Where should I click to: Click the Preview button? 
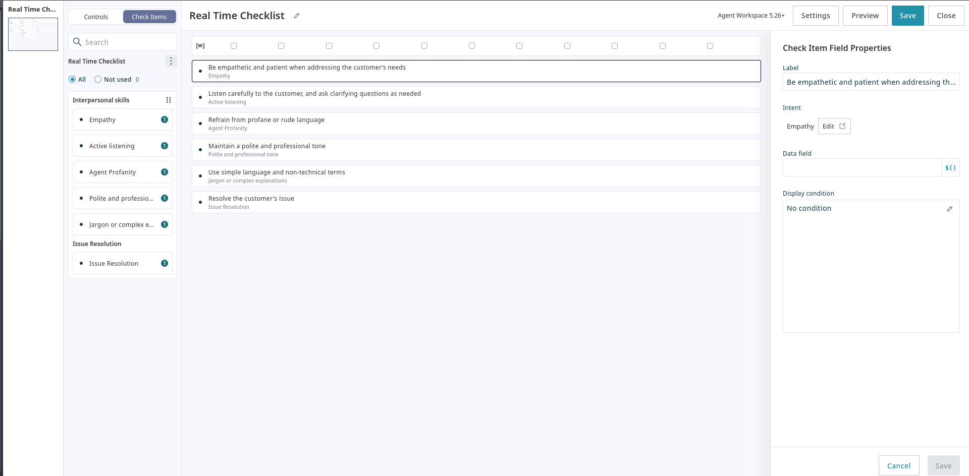tap(865, 16)
